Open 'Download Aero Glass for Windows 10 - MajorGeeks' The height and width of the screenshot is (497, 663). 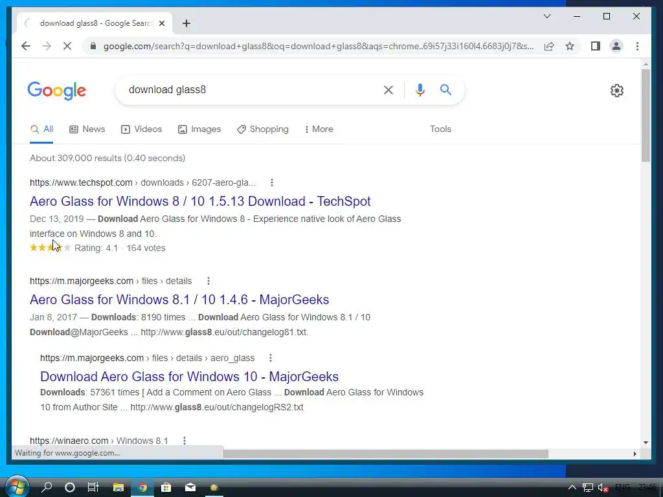(x=190, y=377)
